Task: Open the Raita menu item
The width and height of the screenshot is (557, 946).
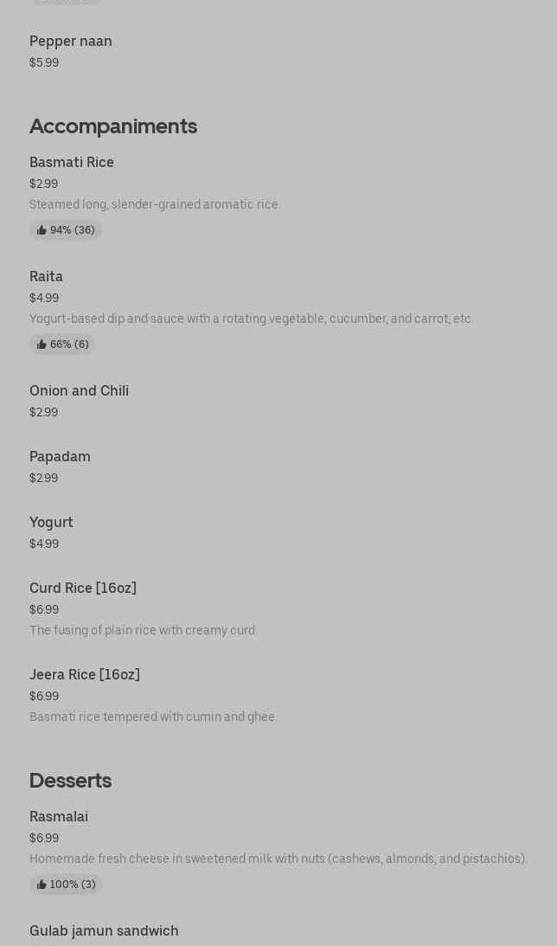Action: 47,277
